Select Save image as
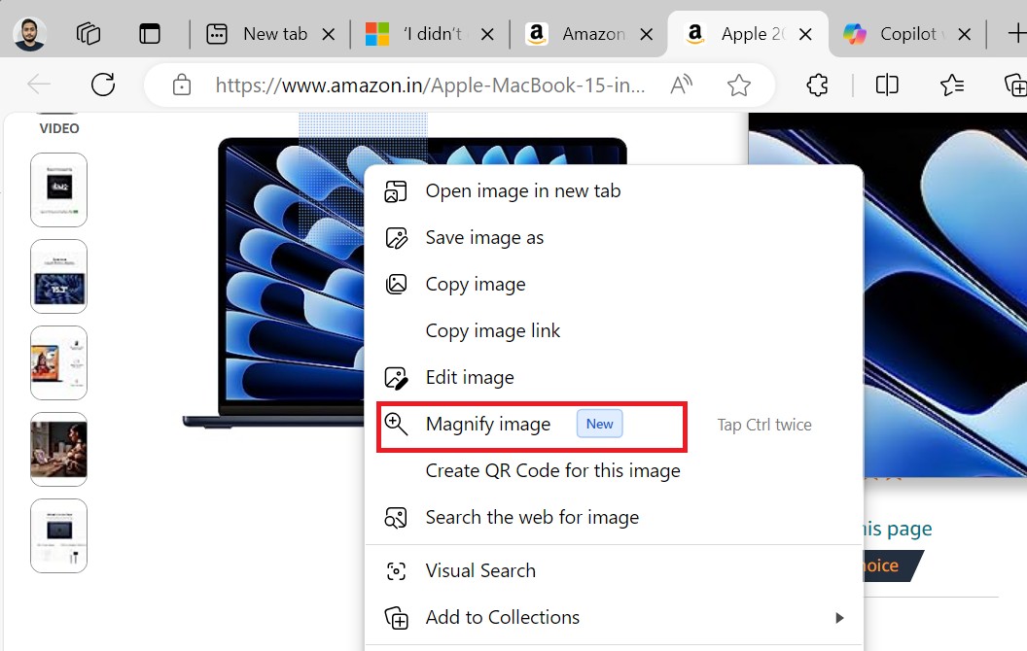Screen dimensions: 1027x651 click(x=484, y=237)
